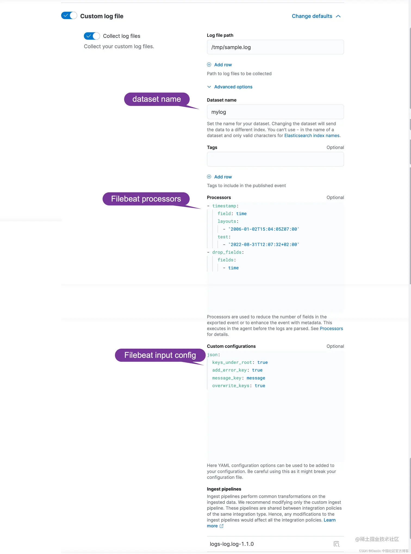The width and height of the screenshot is (411, 554).
Task: Follow the Learn more ingest pipelines link
Action: pos(329,520)
